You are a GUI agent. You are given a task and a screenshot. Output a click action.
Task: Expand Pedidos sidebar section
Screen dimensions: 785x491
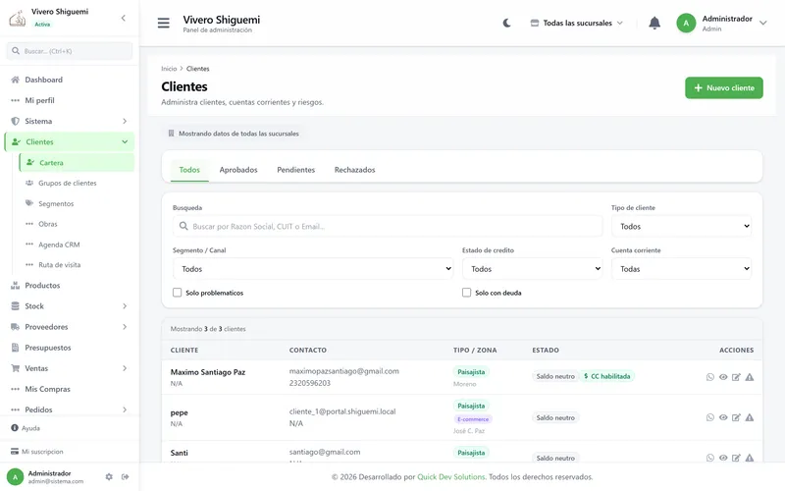[x=69, y=409]
